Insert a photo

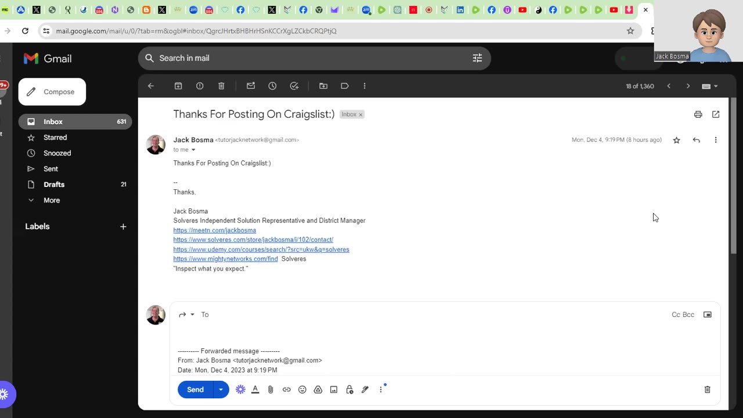(x=334, y=390)
